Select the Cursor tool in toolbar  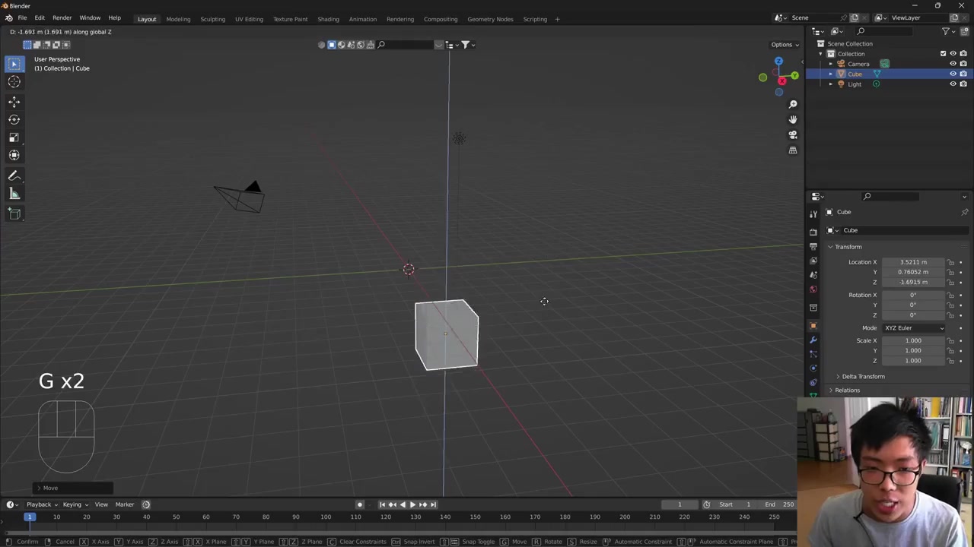click(14, 82)
